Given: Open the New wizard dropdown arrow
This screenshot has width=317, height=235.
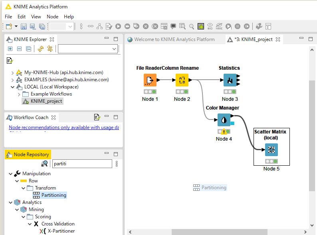Looking at the screenshot, I should coord(16,26).
